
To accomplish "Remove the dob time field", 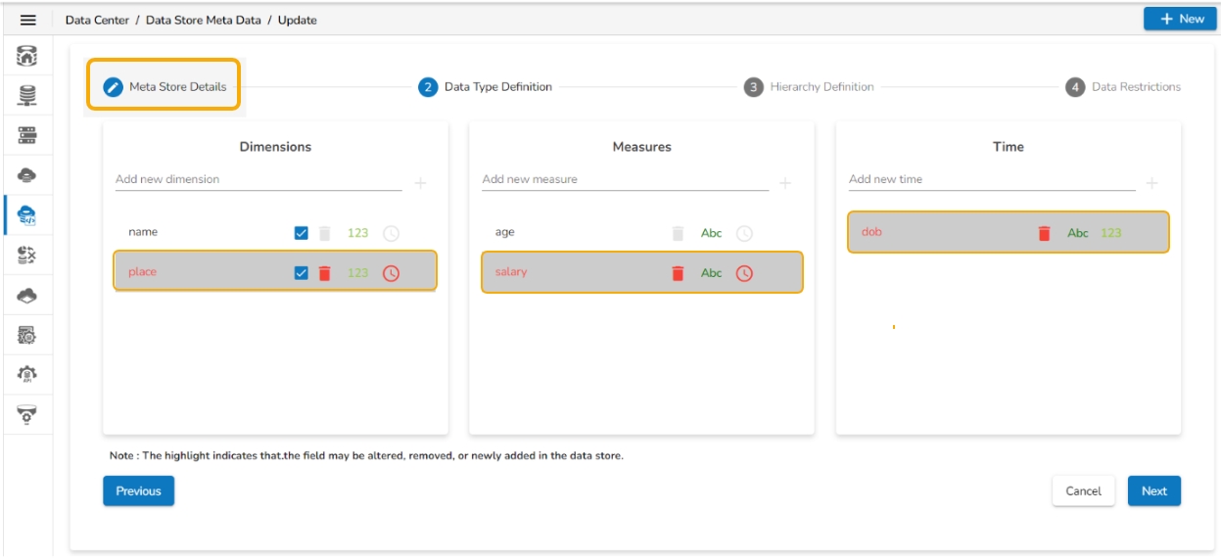I will [x=1044, y=233].
